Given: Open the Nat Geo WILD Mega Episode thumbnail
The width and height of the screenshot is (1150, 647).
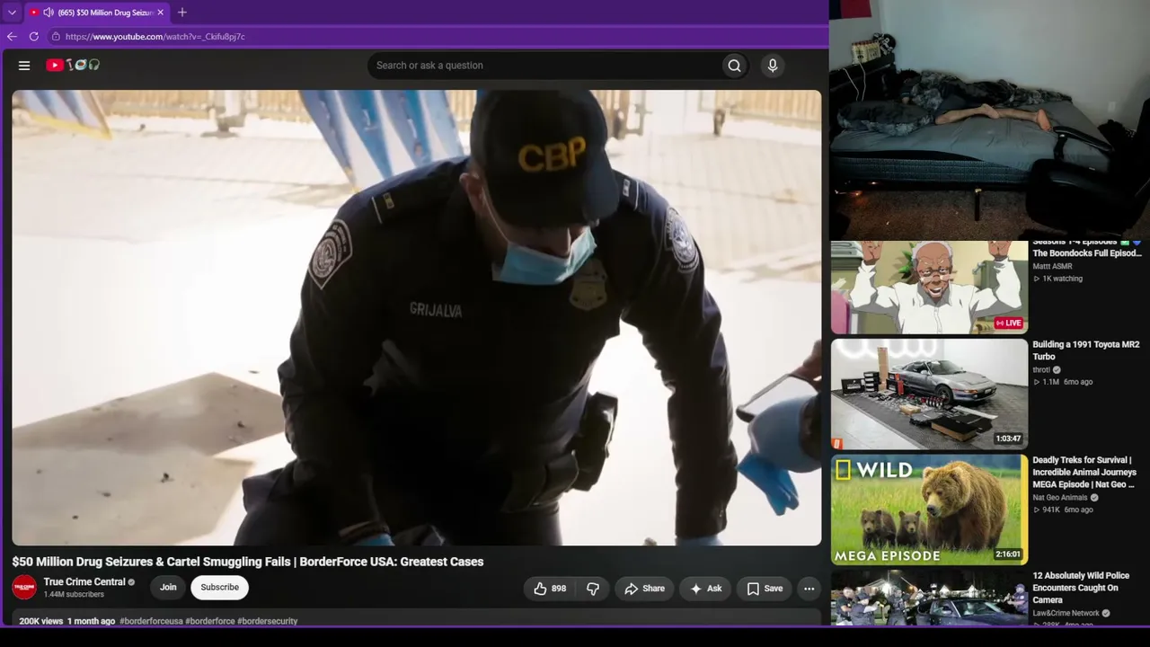Looking at the screenshot, I should click(929, 510).
